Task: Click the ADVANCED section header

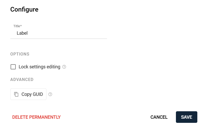Action: [22, 80]
